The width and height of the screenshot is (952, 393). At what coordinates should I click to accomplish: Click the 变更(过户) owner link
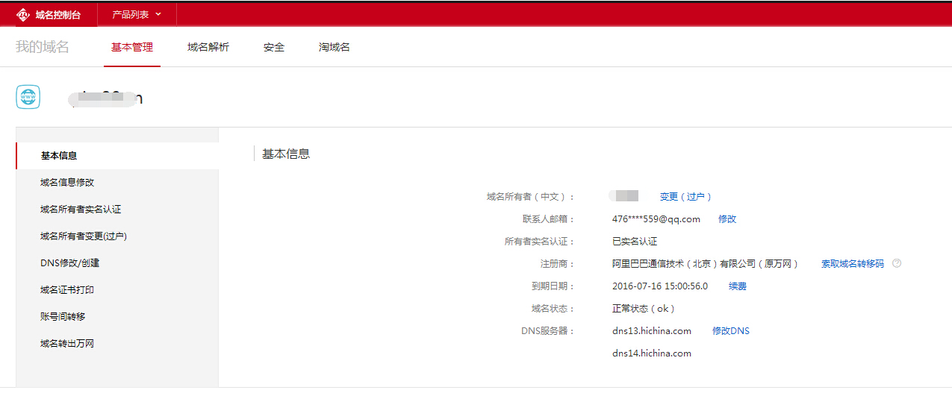click(x=685, y=197)
